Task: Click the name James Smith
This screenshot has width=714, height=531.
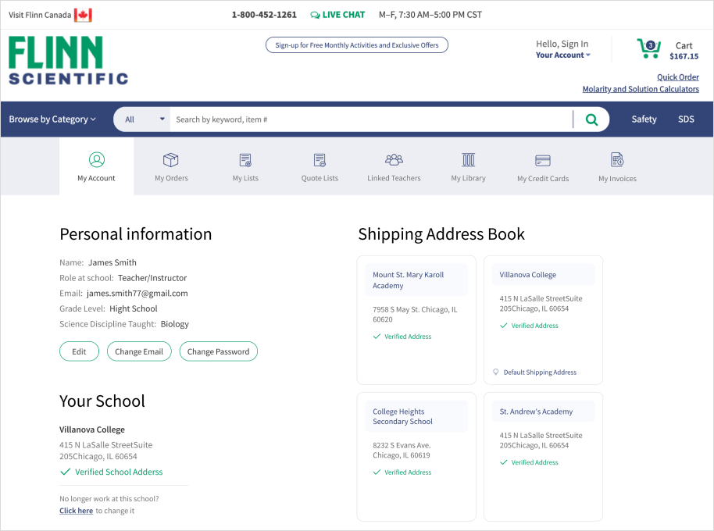Action: coord(112,262)
